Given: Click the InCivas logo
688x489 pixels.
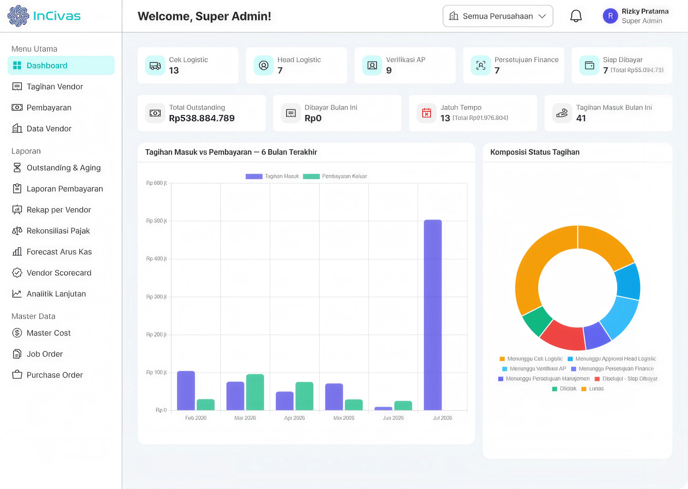Looking at the screenshot, I should coord(44,16).
